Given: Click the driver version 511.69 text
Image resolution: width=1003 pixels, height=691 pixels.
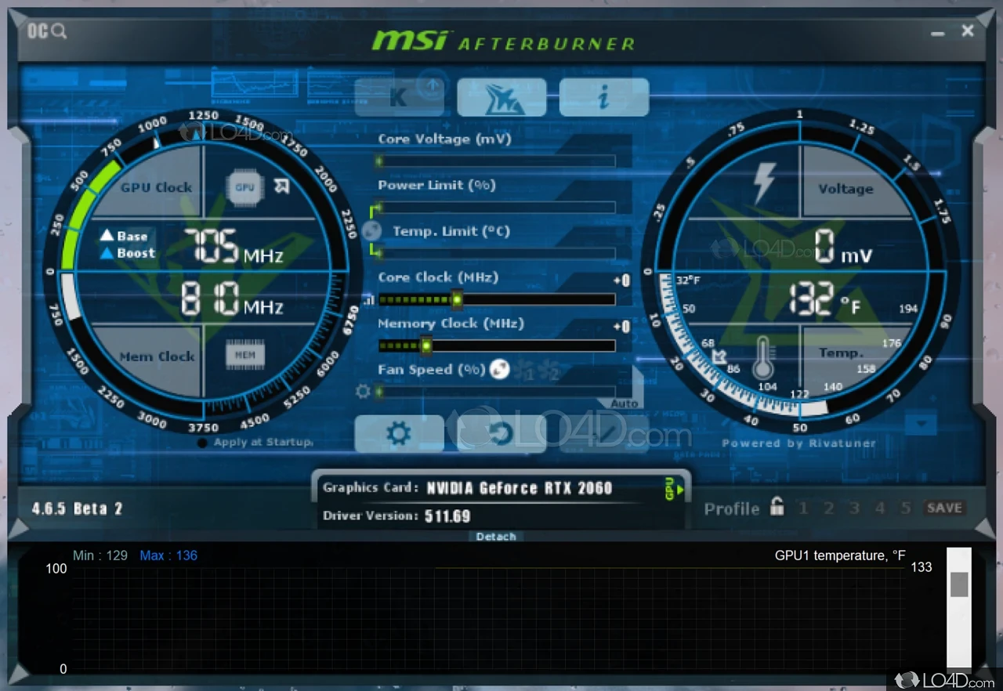Looking at the screenshot, I should [447, 516].
